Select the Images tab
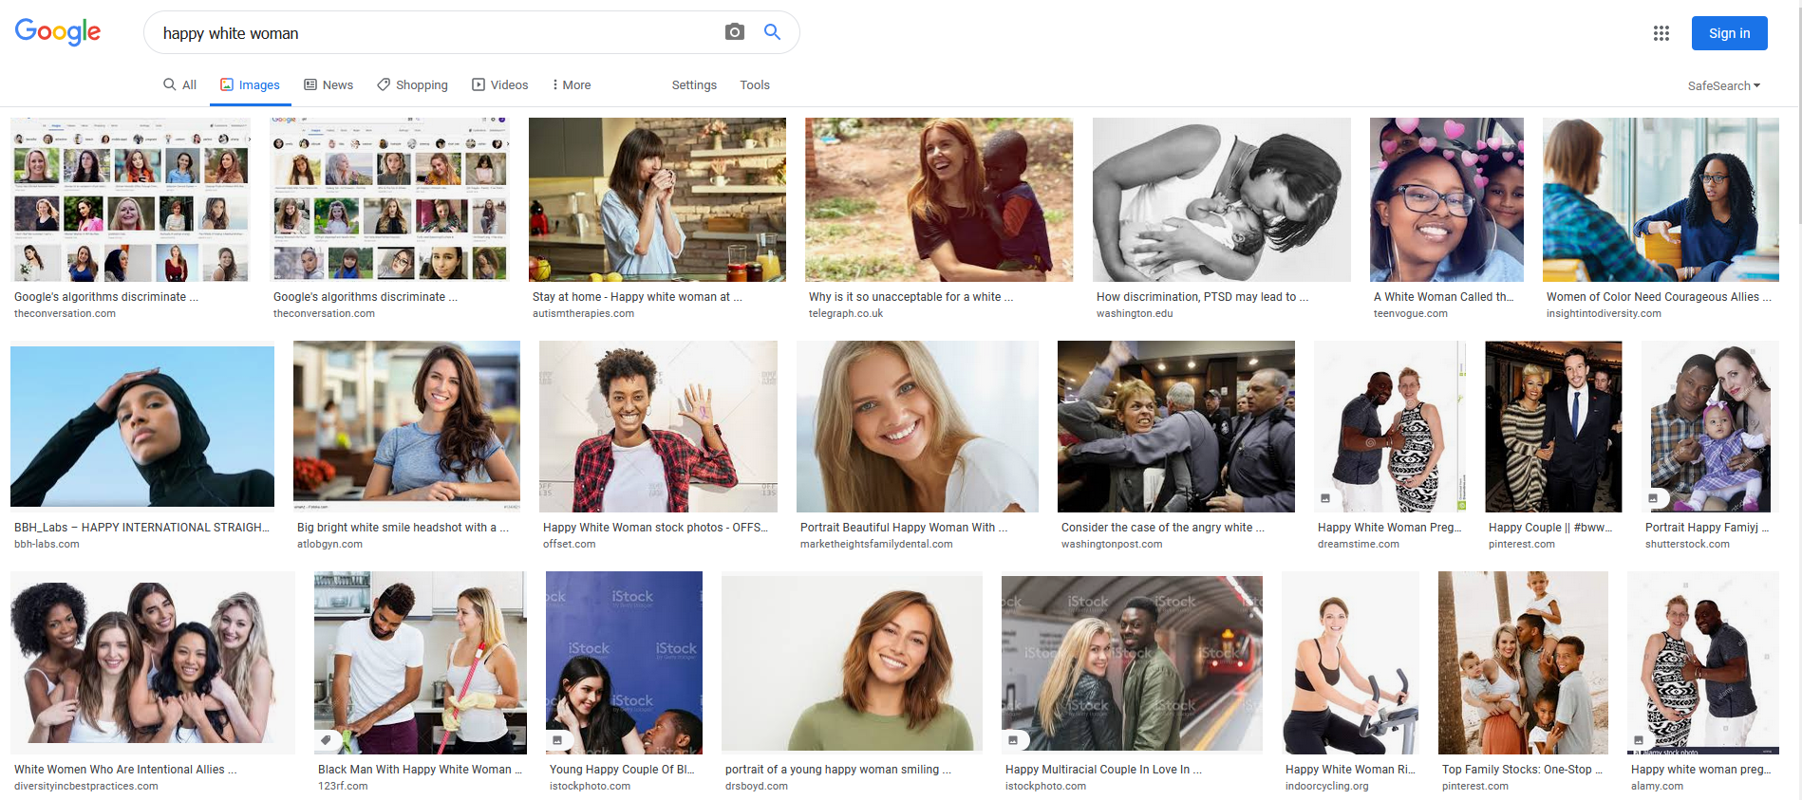 tap(250, 84)
